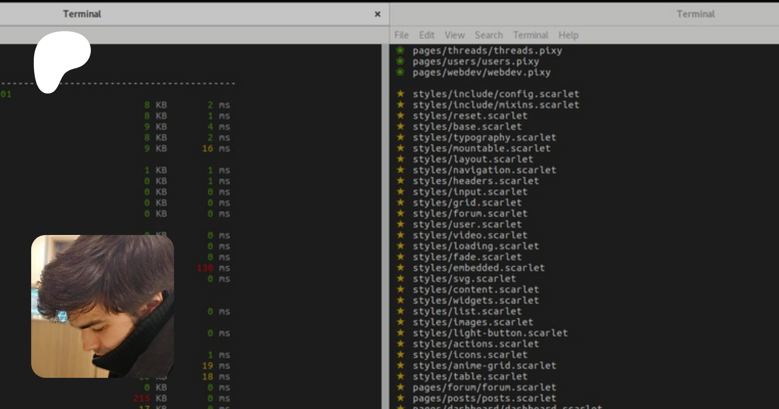The height and width of the screenshot is (409, 779).
Task: Open the Terminal menu in the menu bar
Action: (531, 35)
